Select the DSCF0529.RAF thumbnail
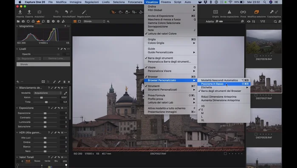Viewport: 297px width, 168px height. pyautogui.click(x=264, y=120)
